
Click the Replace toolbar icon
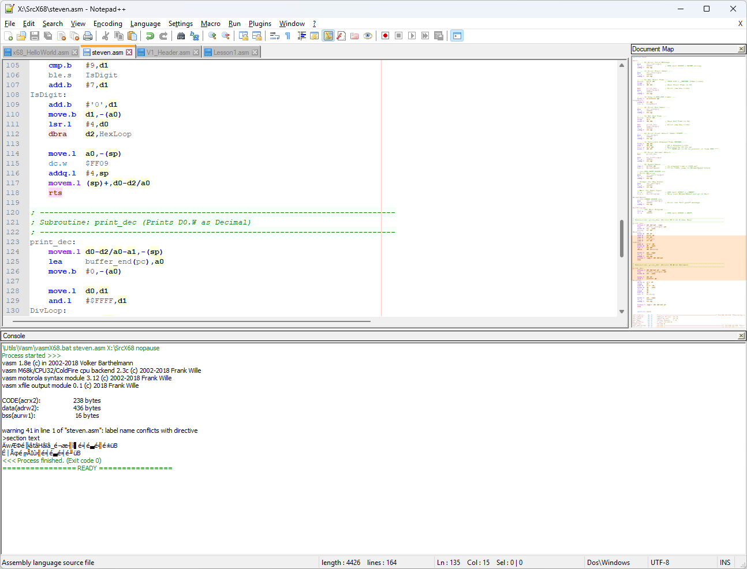[x=195, y=36]
